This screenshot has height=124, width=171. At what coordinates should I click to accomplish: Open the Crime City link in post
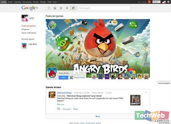click(x=61, y=96)
